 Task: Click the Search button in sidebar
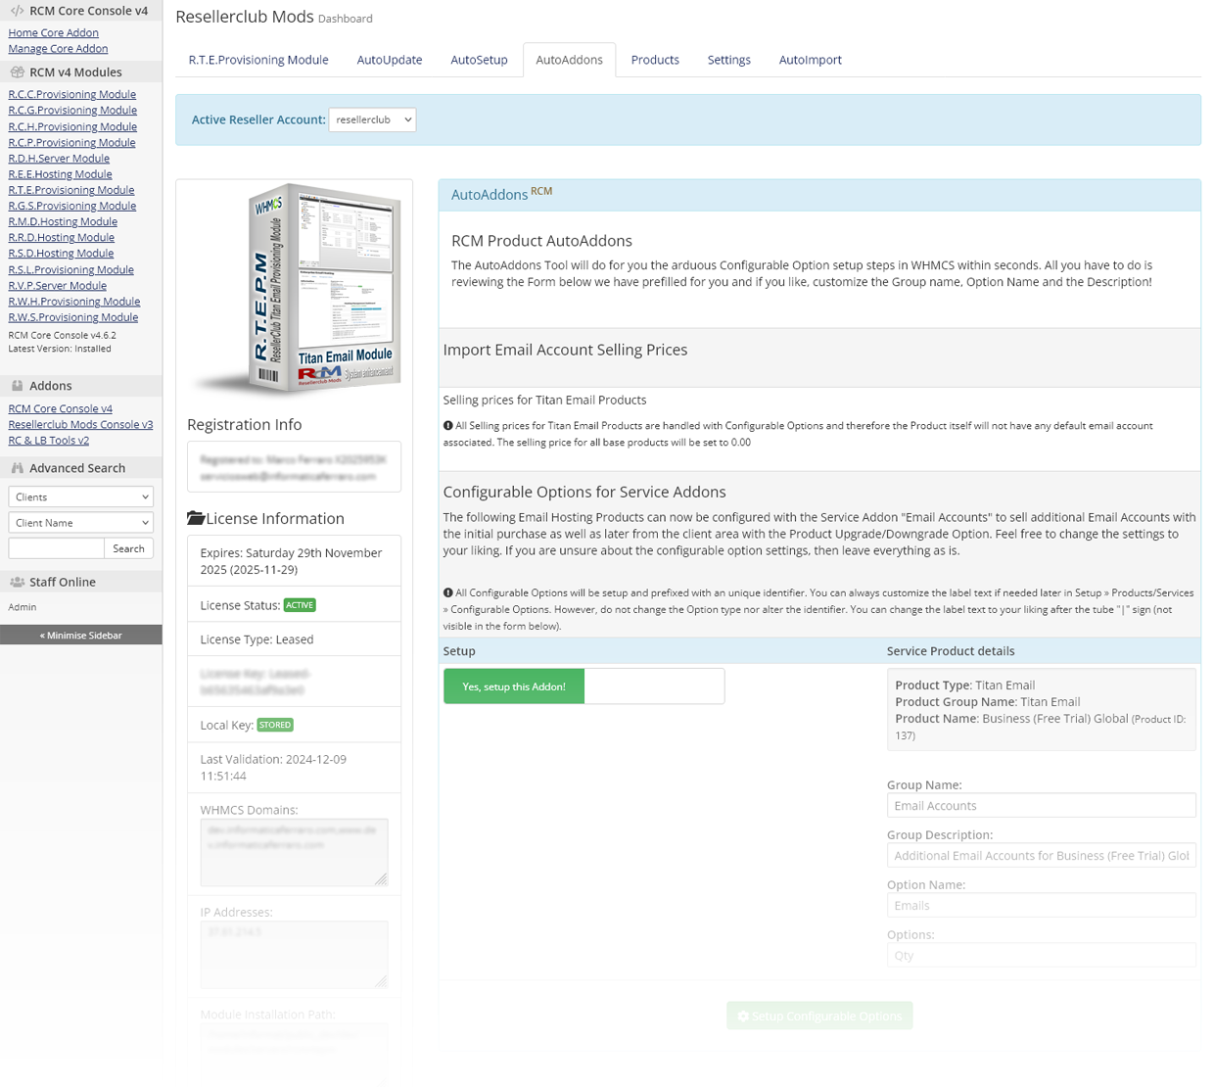pyautogui.click(x=128, y=548)
